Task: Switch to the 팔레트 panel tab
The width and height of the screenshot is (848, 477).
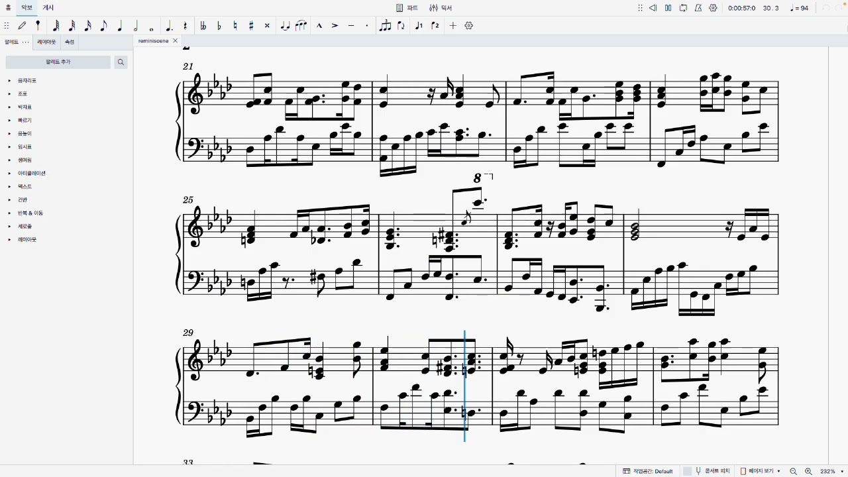Action: [12, 42]
